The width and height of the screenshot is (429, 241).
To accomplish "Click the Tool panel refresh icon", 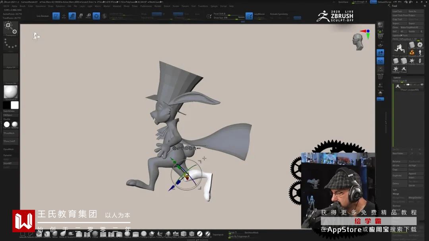I will coord(425,6).
